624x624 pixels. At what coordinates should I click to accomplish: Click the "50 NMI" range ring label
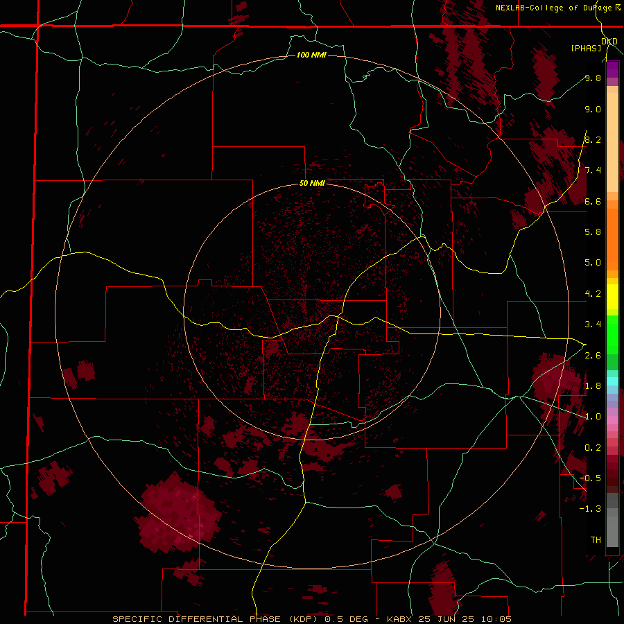pyautogui.click(x=312, y=183)
